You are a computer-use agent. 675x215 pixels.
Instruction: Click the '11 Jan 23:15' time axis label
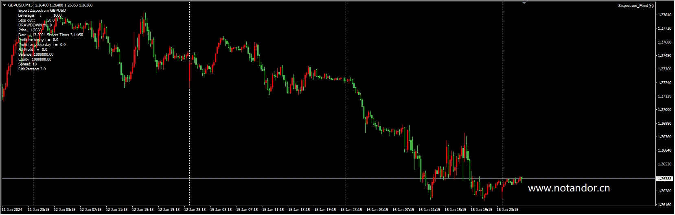(x=39, y=210)
